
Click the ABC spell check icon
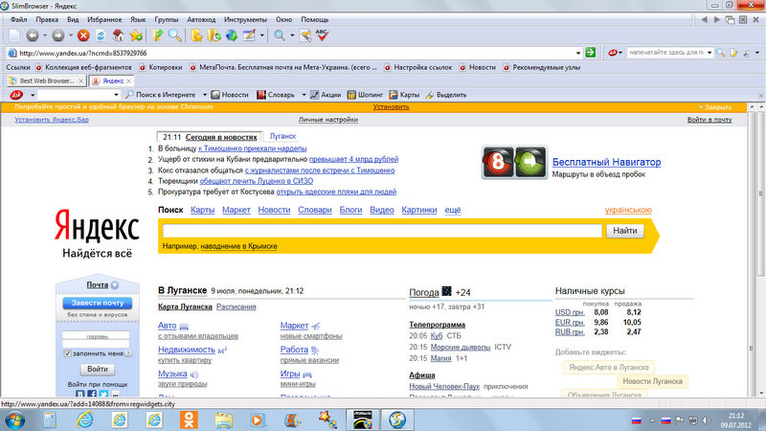322,35
